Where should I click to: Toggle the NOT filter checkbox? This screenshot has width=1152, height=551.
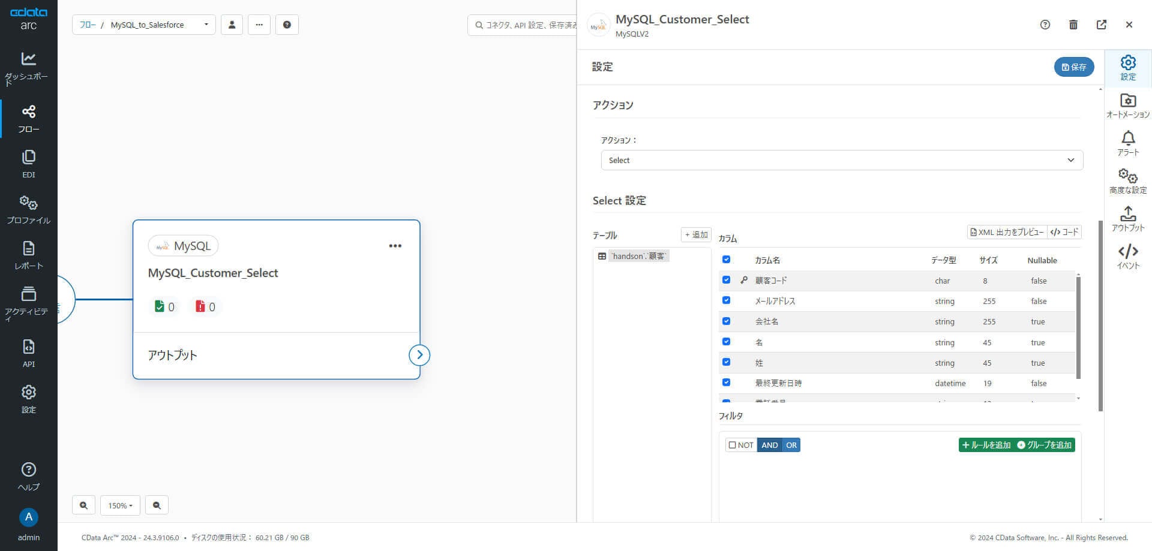click(x=732, y=445)
